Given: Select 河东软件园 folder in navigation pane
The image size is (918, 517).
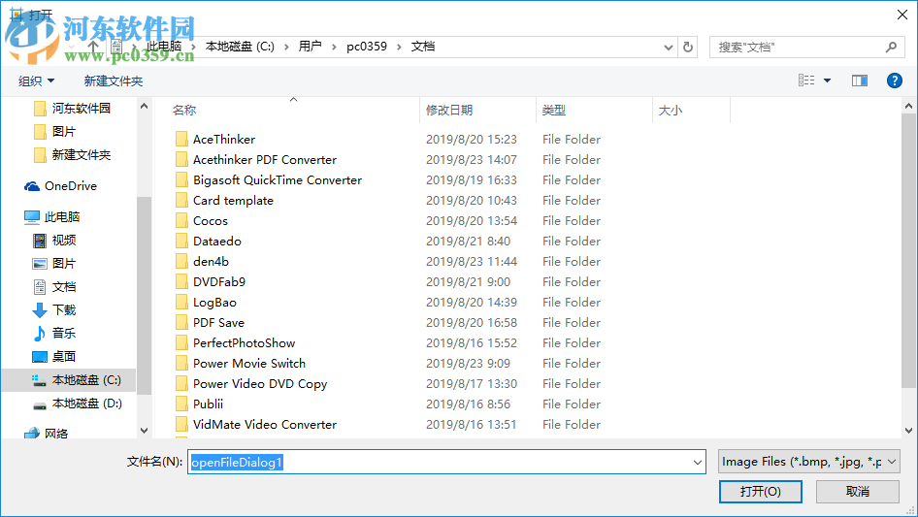Looking at the screenshot, I should tap(73, 109).
